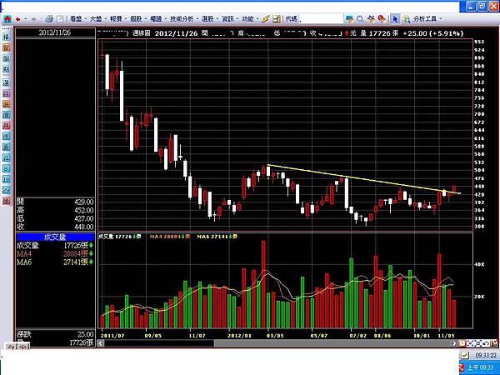Click the red bottom sidebar icon

click(7, 201)
